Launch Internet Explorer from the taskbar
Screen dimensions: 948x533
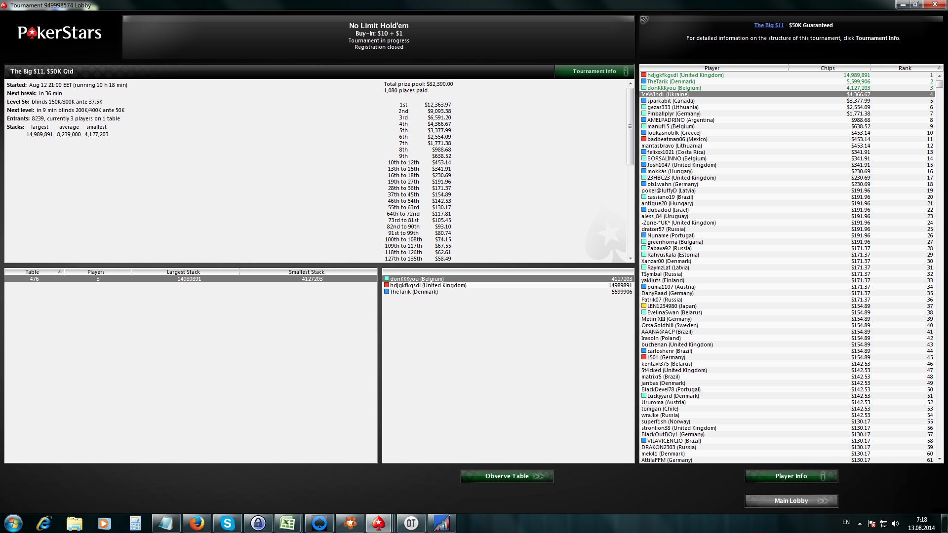(x=44, y=523)
